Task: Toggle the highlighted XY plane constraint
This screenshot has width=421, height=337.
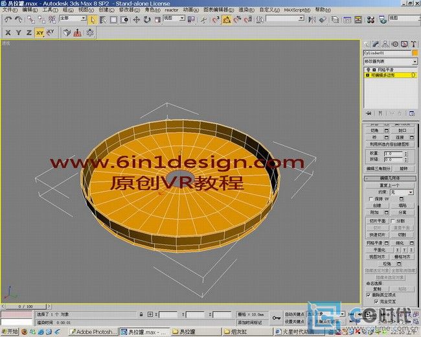Action: point(40,33)
